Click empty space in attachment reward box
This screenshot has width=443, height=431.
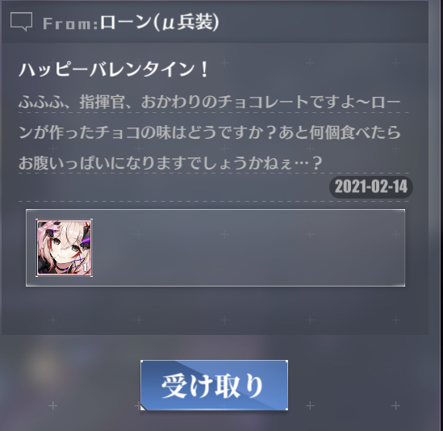pyautogui.click(x=249, y=248)
